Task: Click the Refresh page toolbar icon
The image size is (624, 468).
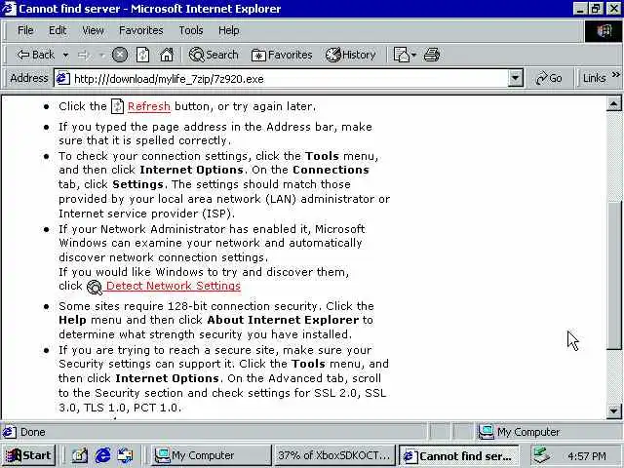Action: pos(143,55)
